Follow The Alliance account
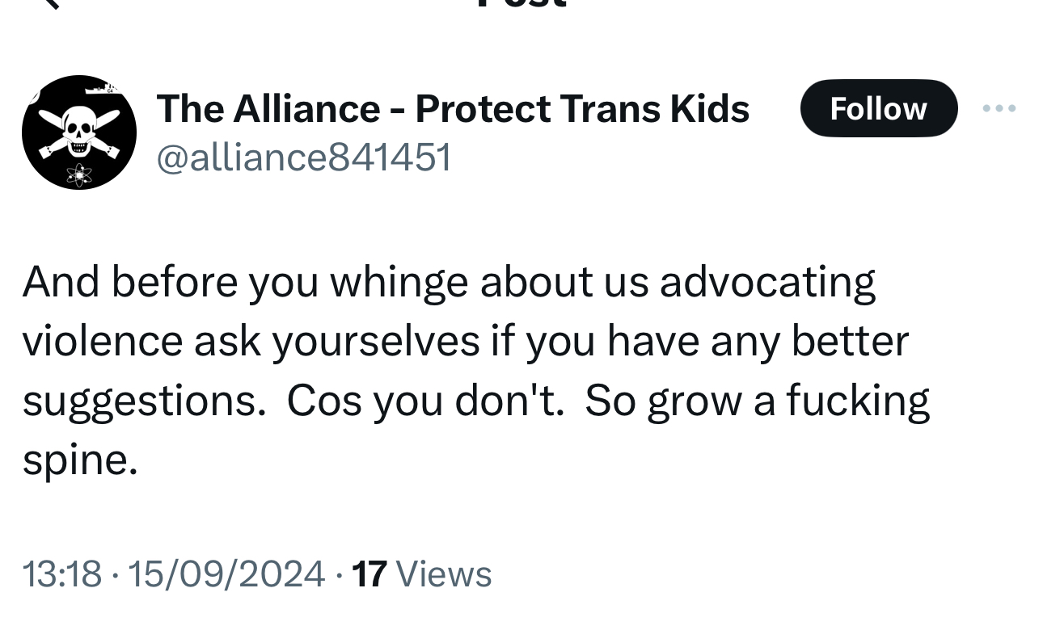Screen dimensions: 1043x626 (878, 108)
